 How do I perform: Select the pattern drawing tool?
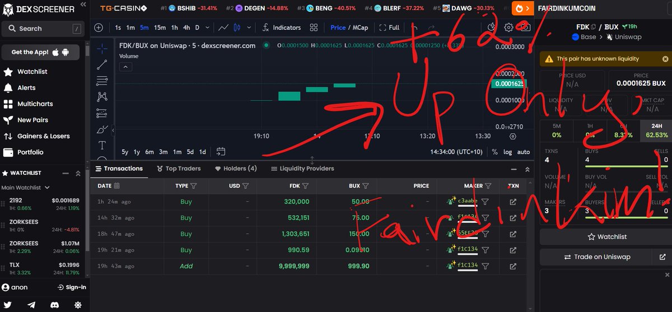102,97
